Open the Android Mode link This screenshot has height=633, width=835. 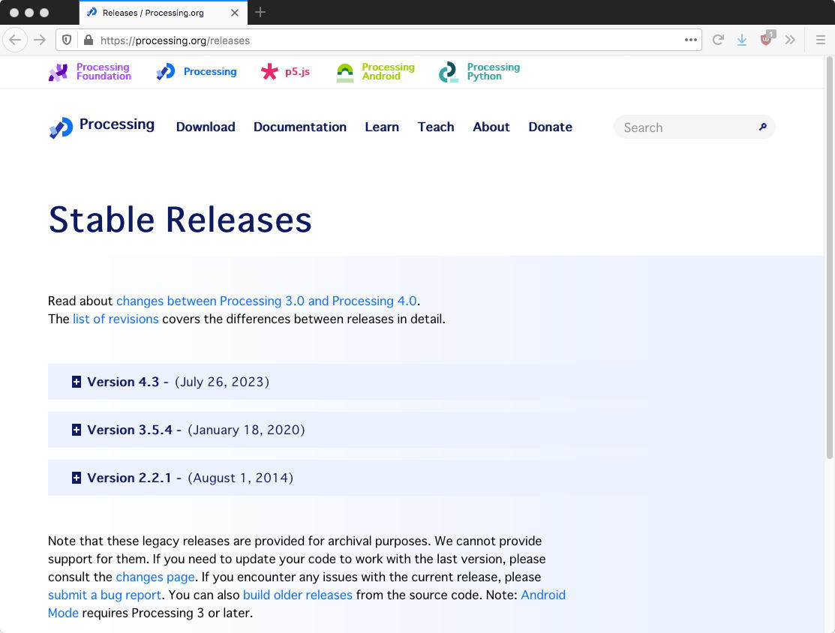point(543,595)
